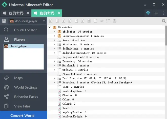This screenshot has height=119, width=167.
Task: Add a String tag via Tt icon
Action: click(102, 21)
